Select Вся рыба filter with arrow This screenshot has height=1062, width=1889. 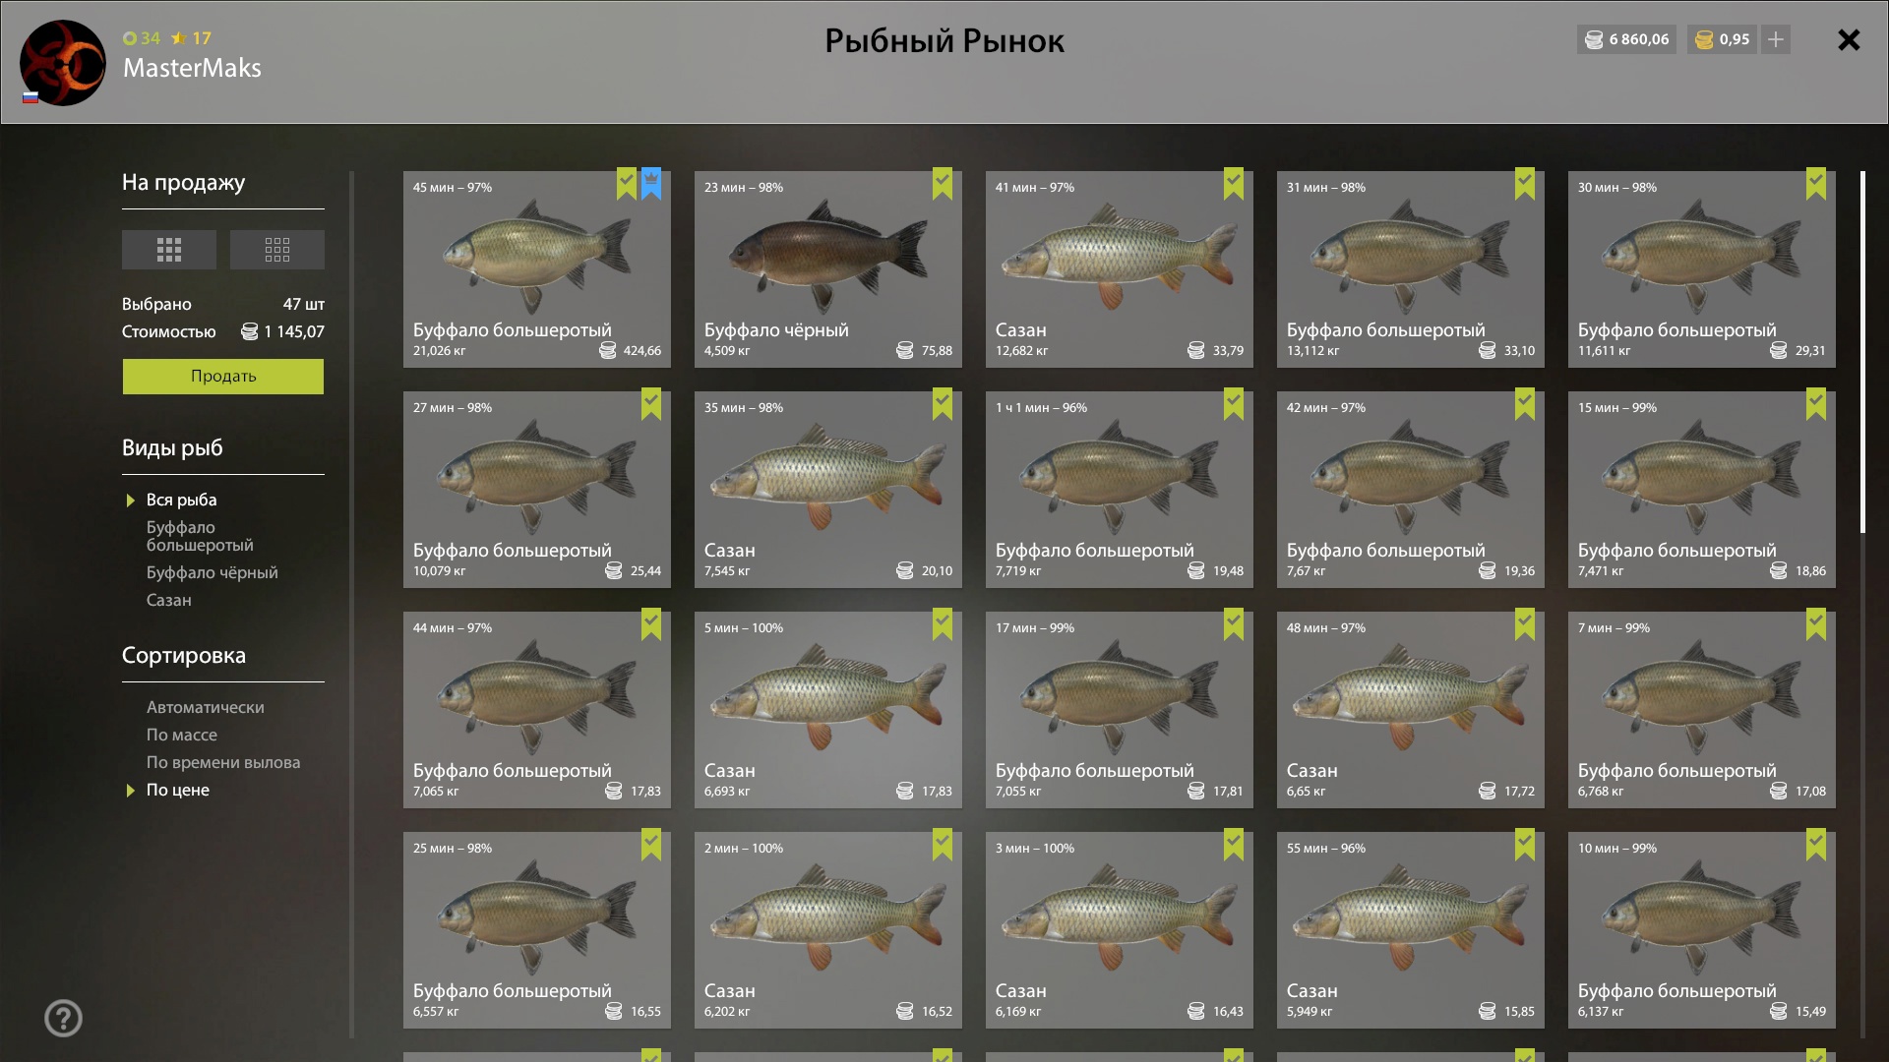[x=182, y=500]
